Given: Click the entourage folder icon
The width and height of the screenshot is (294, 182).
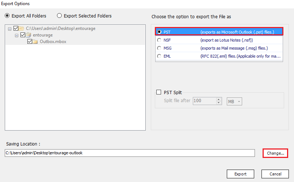Looking at the screenshot, I should [28, 35].
